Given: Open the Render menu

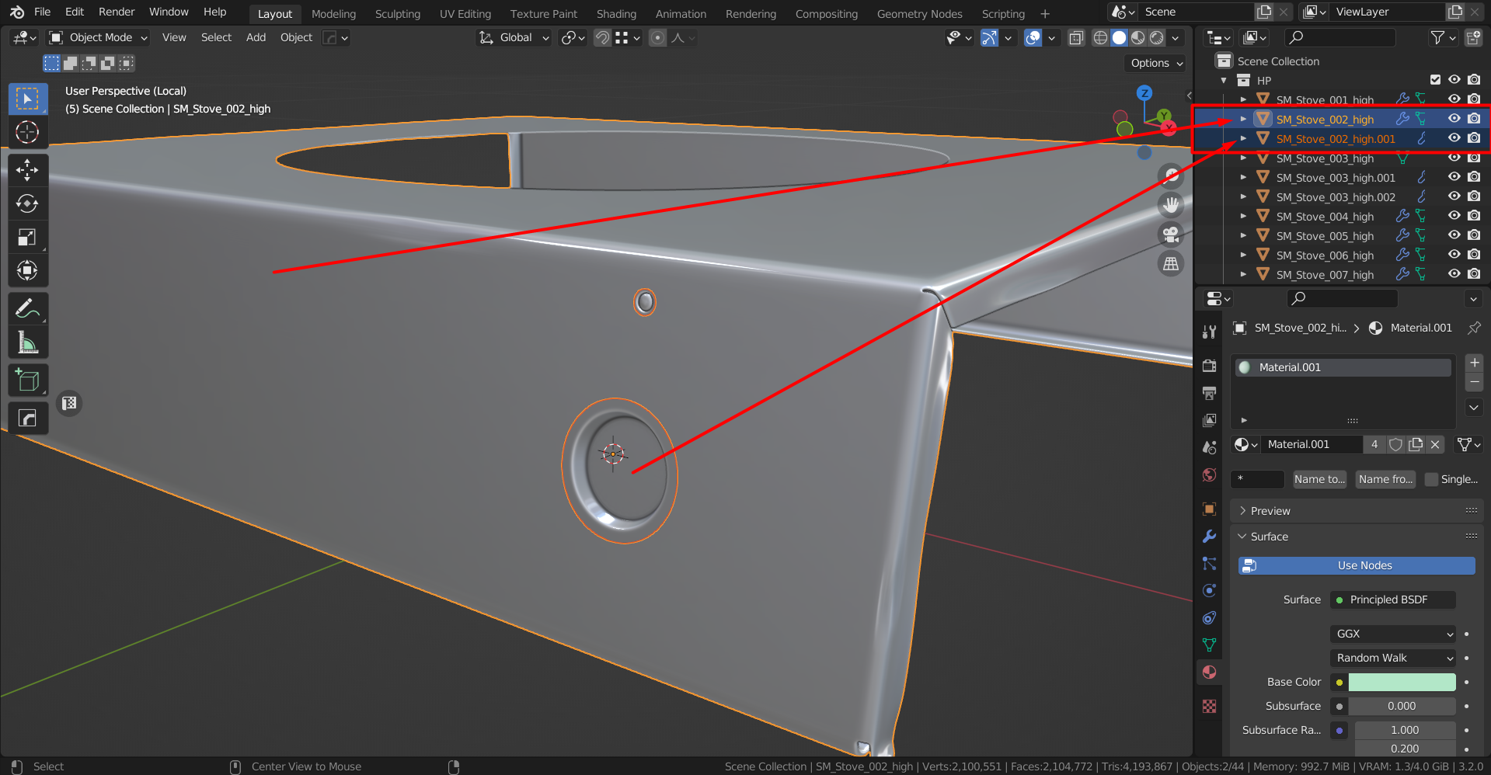Looking at the screenshot, I should [x=117, y=12].
